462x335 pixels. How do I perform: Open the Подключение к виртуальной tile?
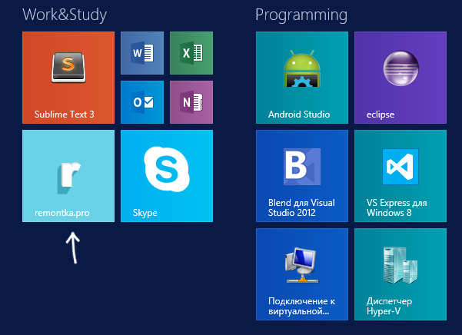(302, 274)
